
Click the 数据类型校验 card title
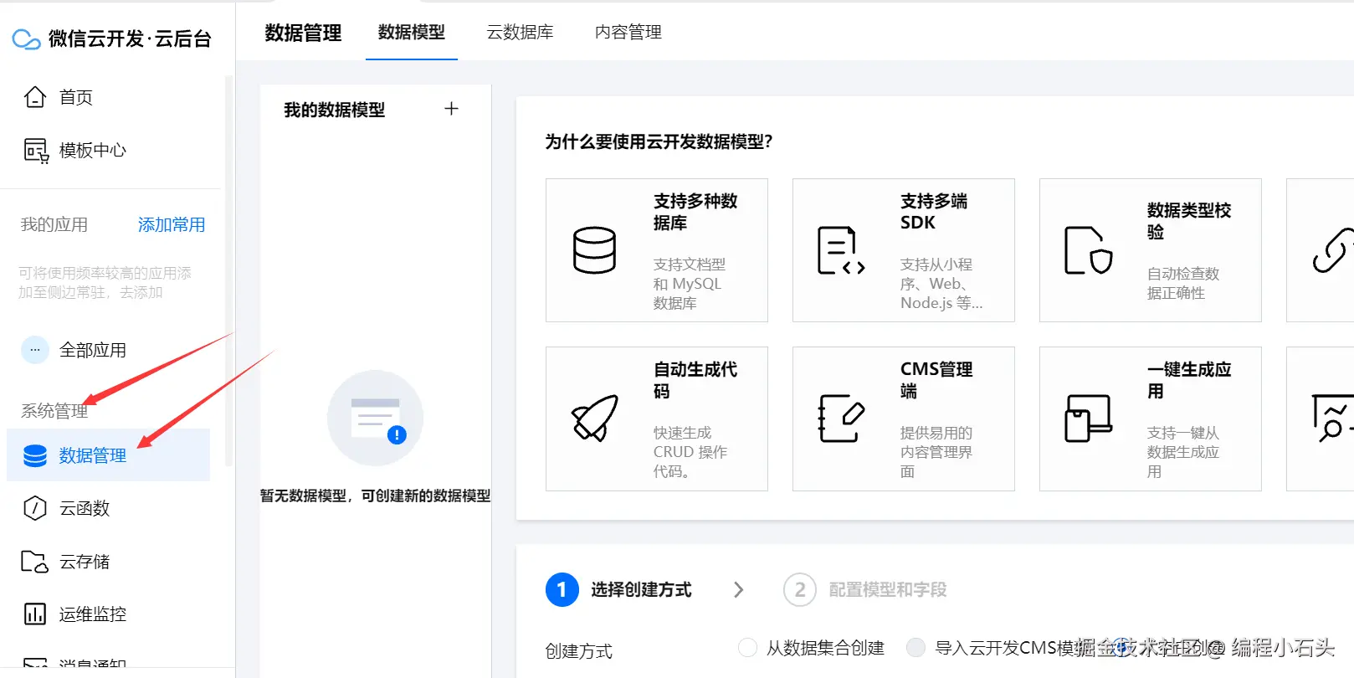coord(1189,221)
